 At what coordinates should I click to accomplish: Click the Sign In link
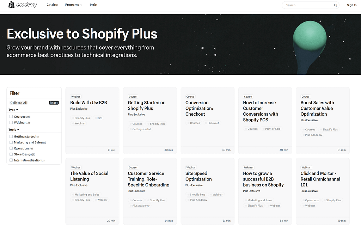click(x=351, y=5)
